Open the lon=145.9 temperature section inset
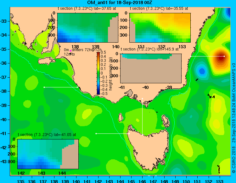 tap(151, 68)
